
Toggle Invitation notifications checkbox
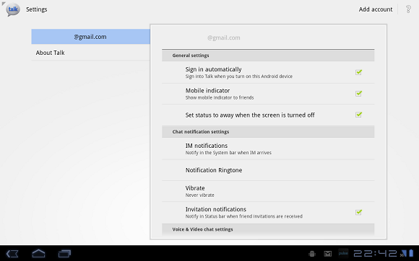tap(358, 212)
